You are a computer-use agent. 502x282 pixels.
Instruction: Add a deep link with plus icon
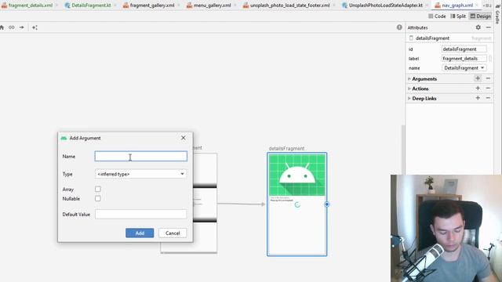[478, 98]
